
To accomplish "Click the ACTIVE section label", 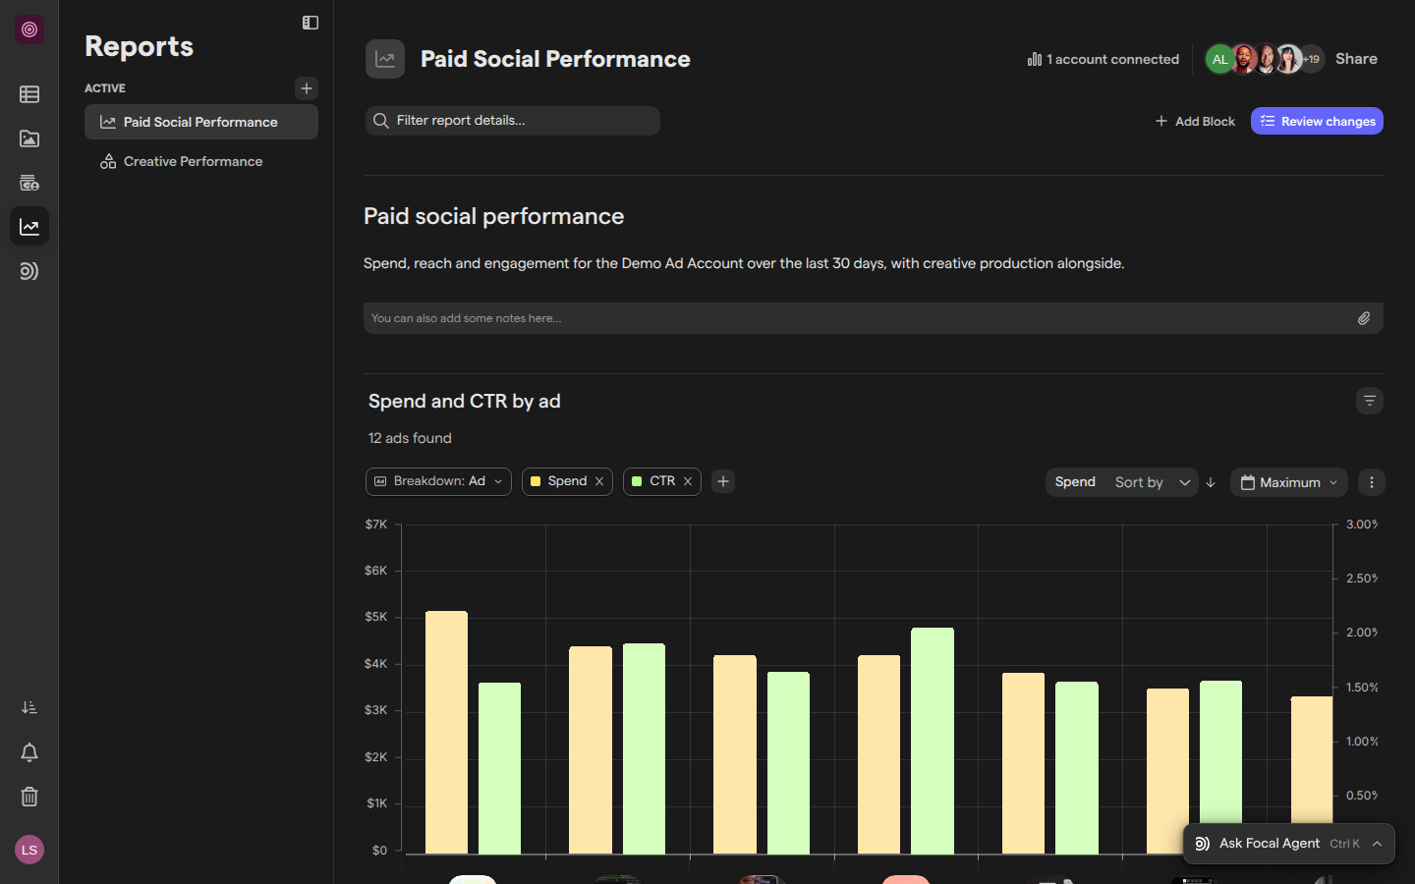I will tap(105, 88).
